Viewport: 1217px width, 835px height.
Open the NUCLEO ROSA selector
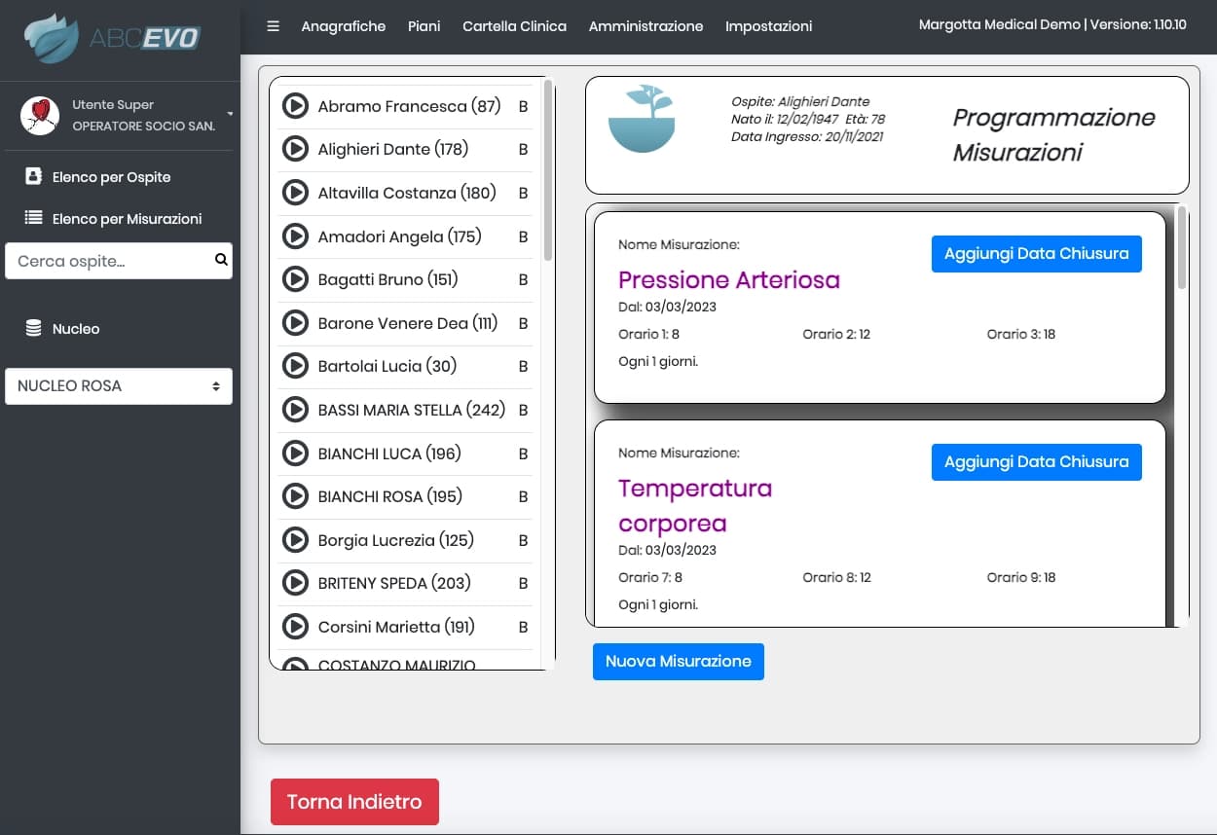[119, 386]
